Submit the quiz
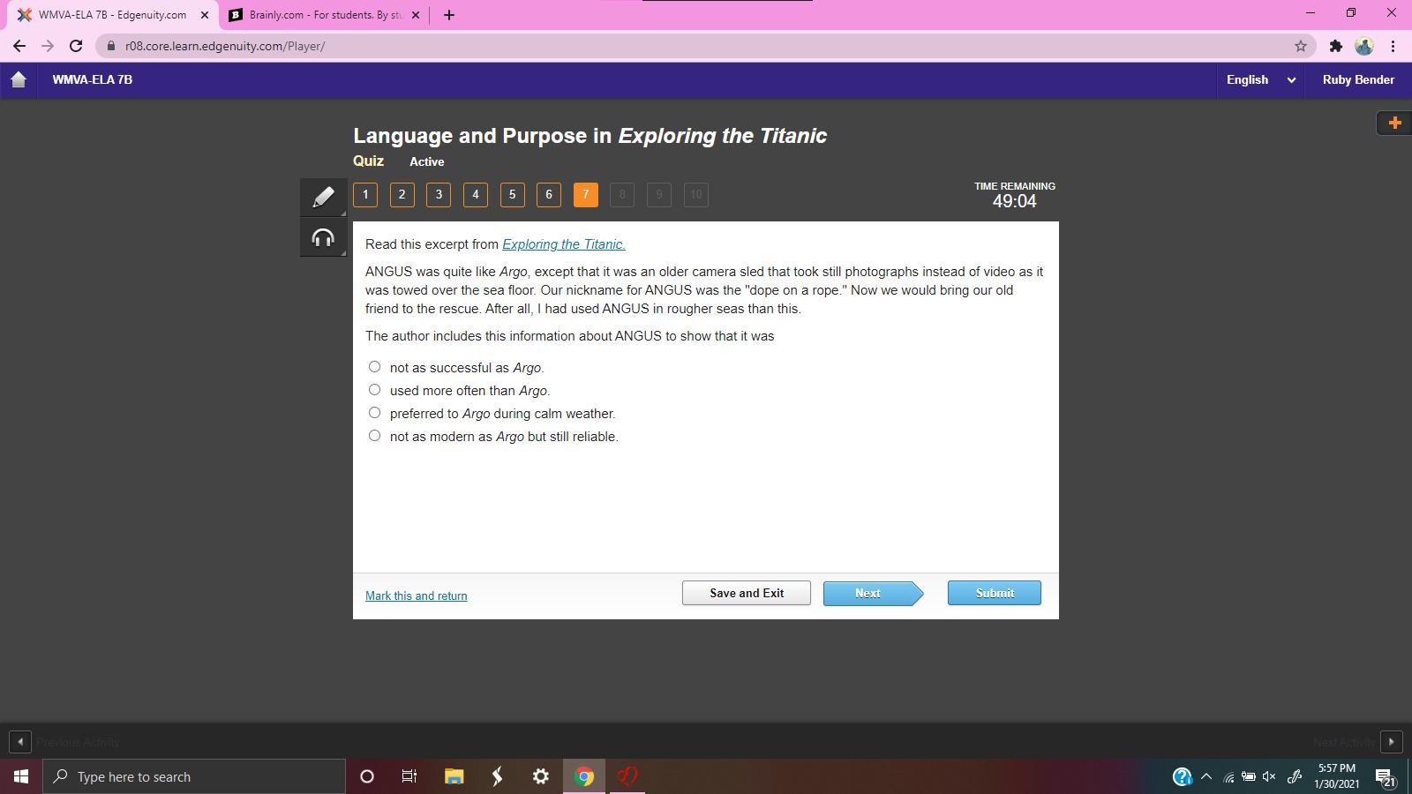 coord(995,593)
